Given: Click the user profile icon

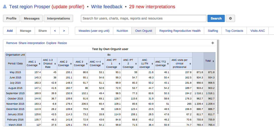Looking at the screenshot, I should pos(5,7).
